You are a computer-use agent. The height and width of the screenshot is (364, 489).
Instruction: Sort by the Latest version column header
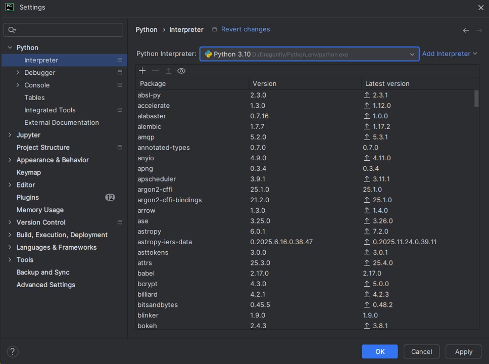[x=420, y=83]
